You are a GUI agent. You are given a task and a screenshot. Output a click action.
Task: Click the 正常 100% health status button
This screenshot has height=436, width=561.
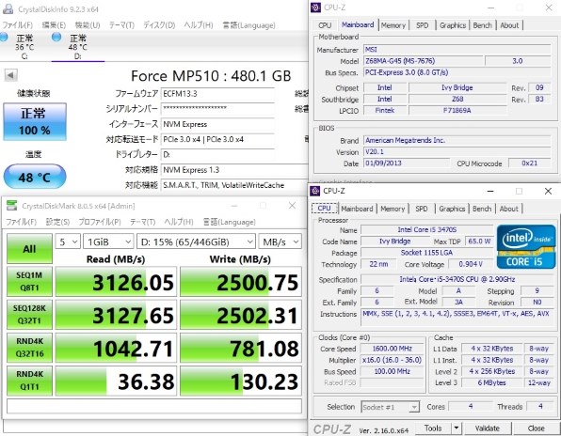click(x=35, y=122)
